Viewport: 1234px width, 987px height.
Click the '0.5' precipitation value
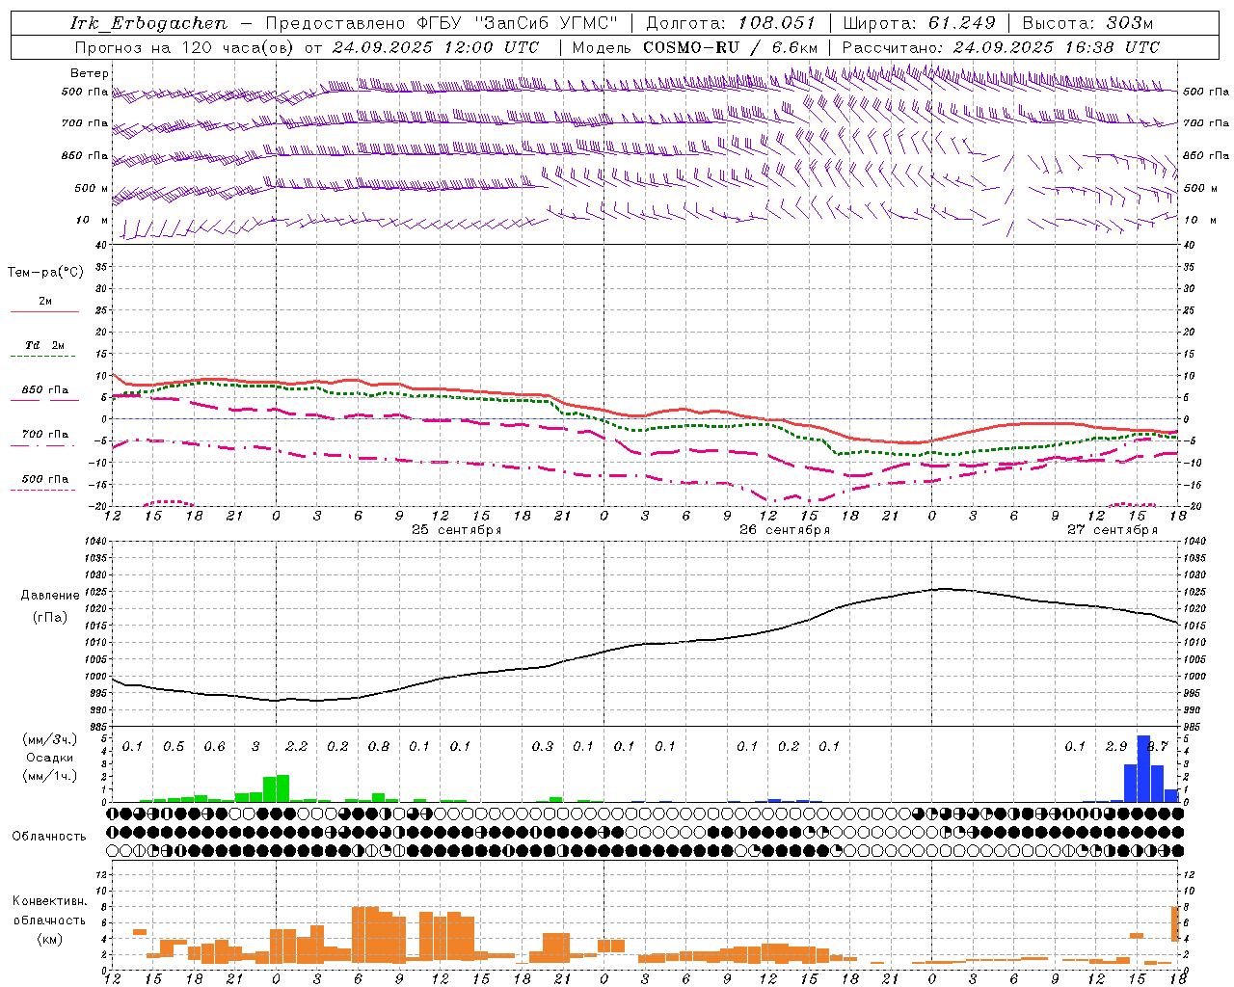174,747
